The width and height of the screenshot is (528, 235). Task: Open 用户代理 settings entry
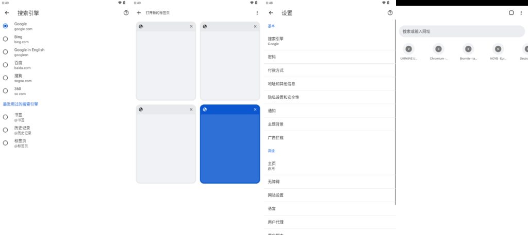coord(329,222)
